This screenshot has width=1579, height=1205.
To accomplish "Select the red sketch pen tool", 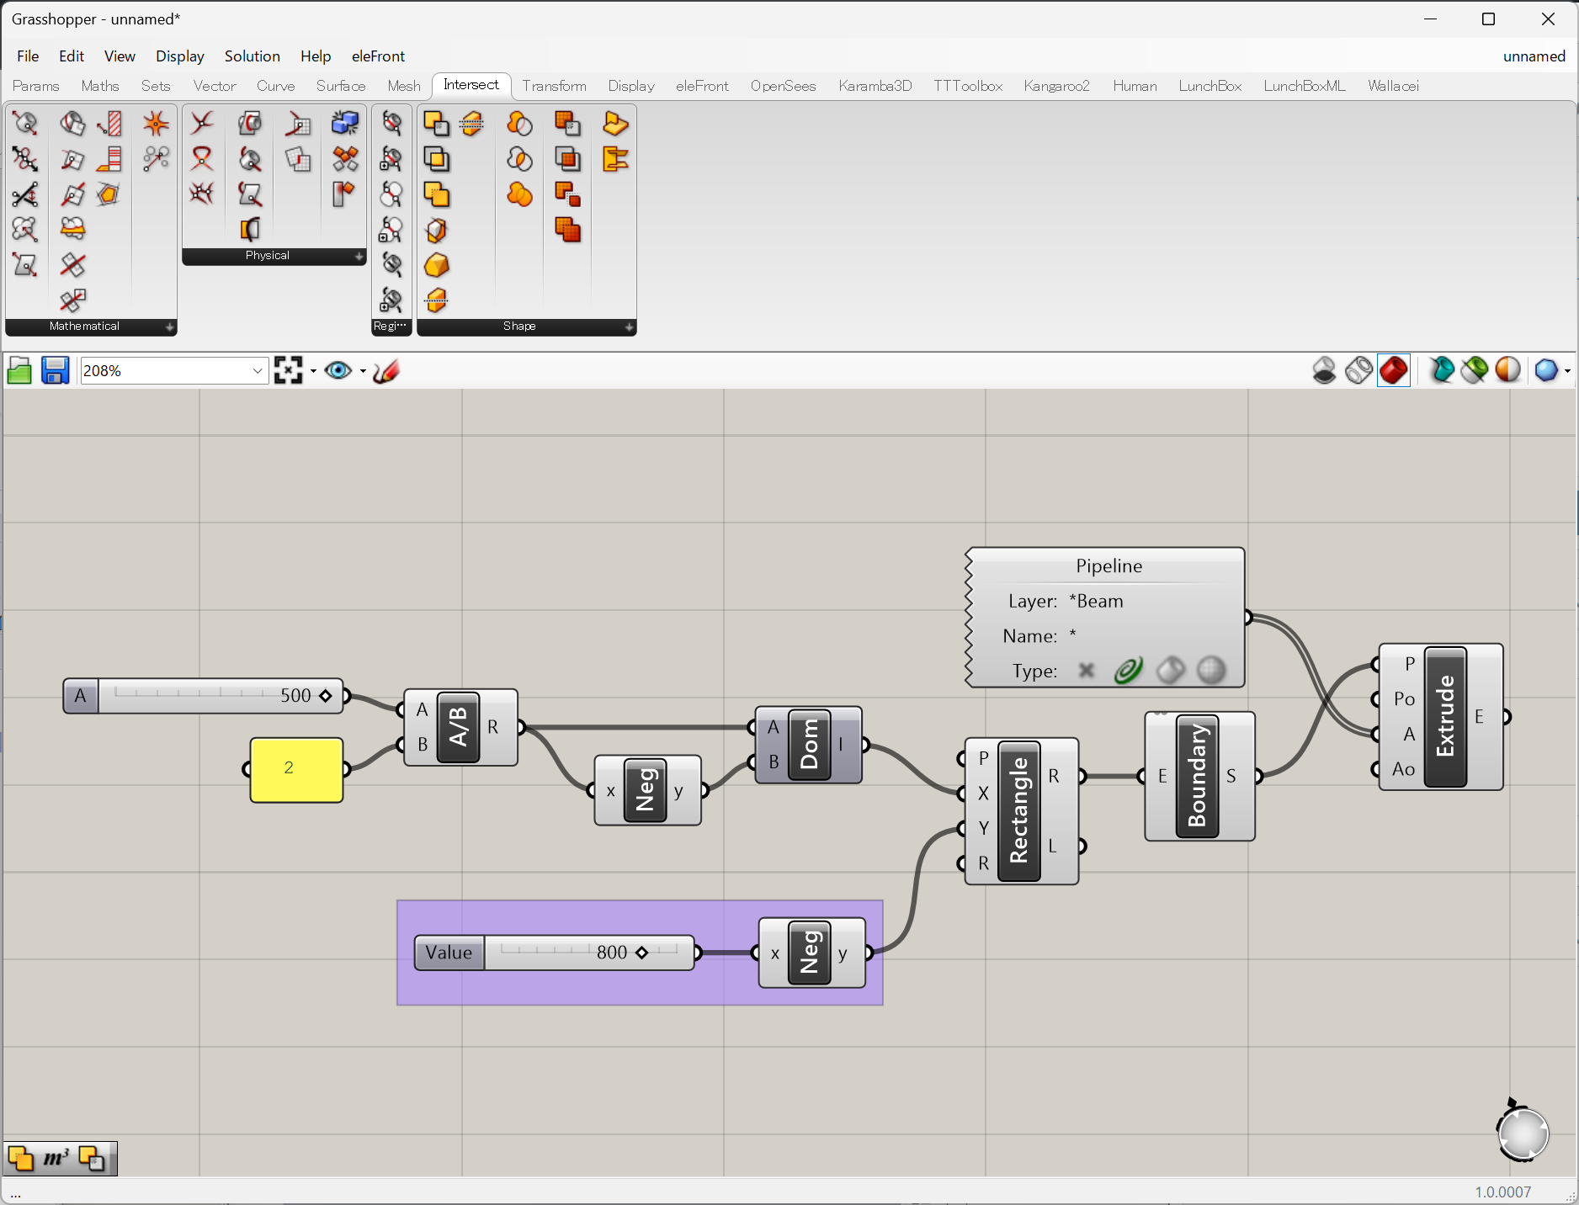I will coord(386,371).
